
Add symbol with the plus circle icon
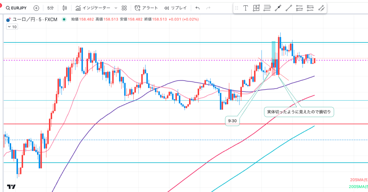[36, 8]
